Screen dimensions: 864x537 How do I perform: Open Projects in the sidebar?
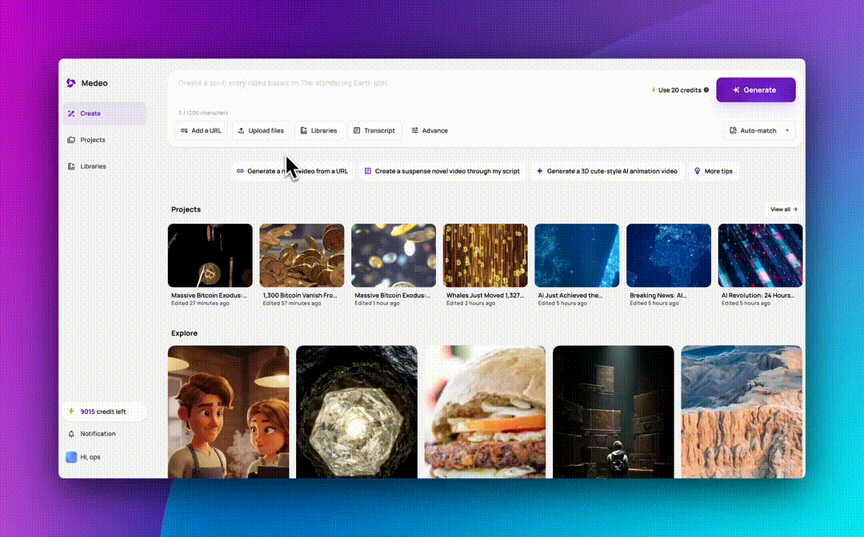(x=105, y=140)
